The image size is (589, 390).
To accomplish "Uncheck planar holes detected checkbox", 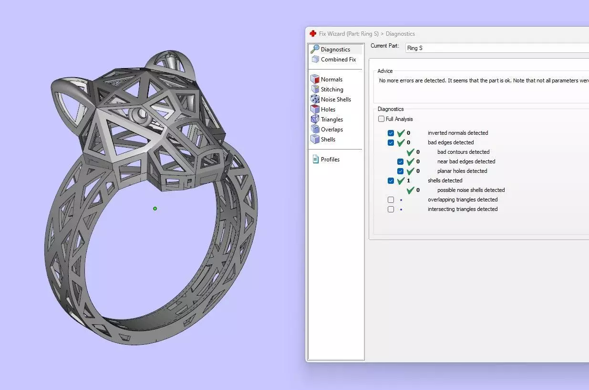I will pos(400,171).
